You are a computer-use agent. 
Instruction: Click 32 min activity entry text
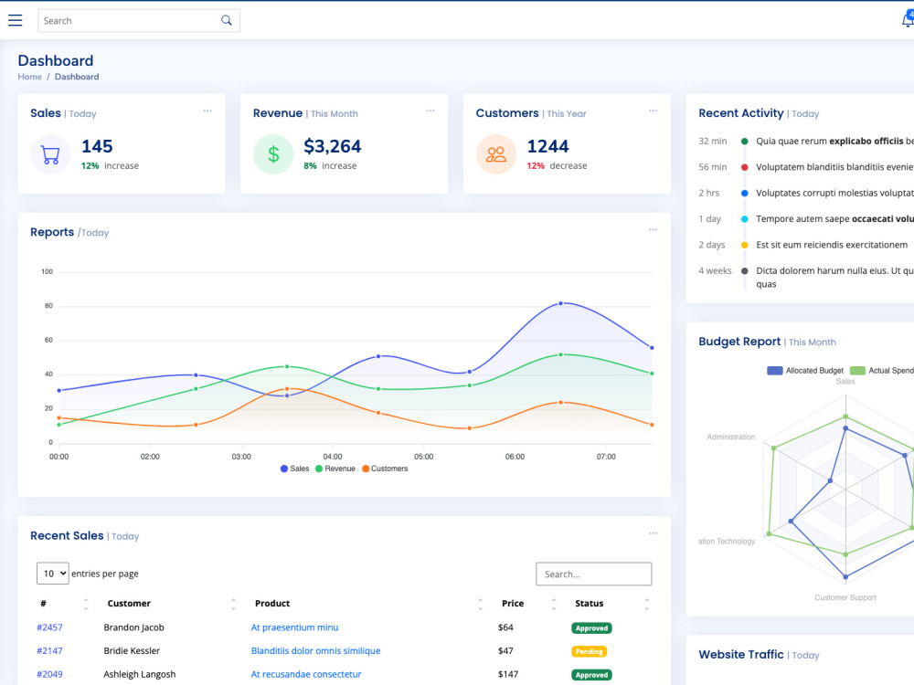coord(834,141)
